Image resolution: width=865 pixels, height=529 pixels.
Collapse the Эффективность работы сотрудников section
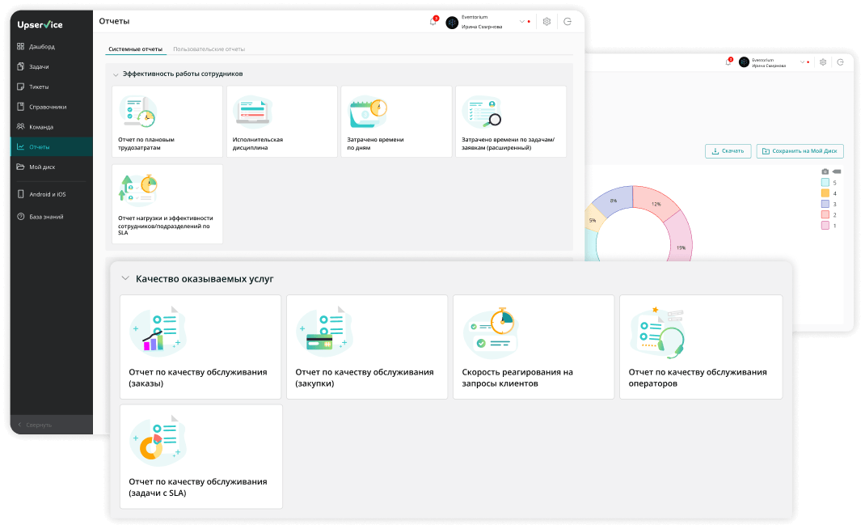(x=116, y=74)
